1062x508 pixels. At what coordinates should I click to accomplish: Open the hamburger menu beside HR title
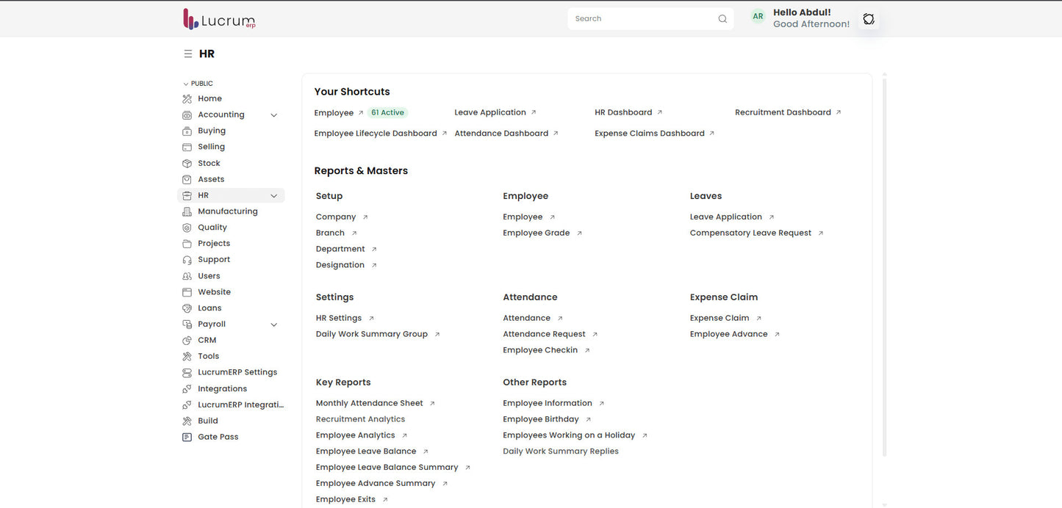point(188,53)
